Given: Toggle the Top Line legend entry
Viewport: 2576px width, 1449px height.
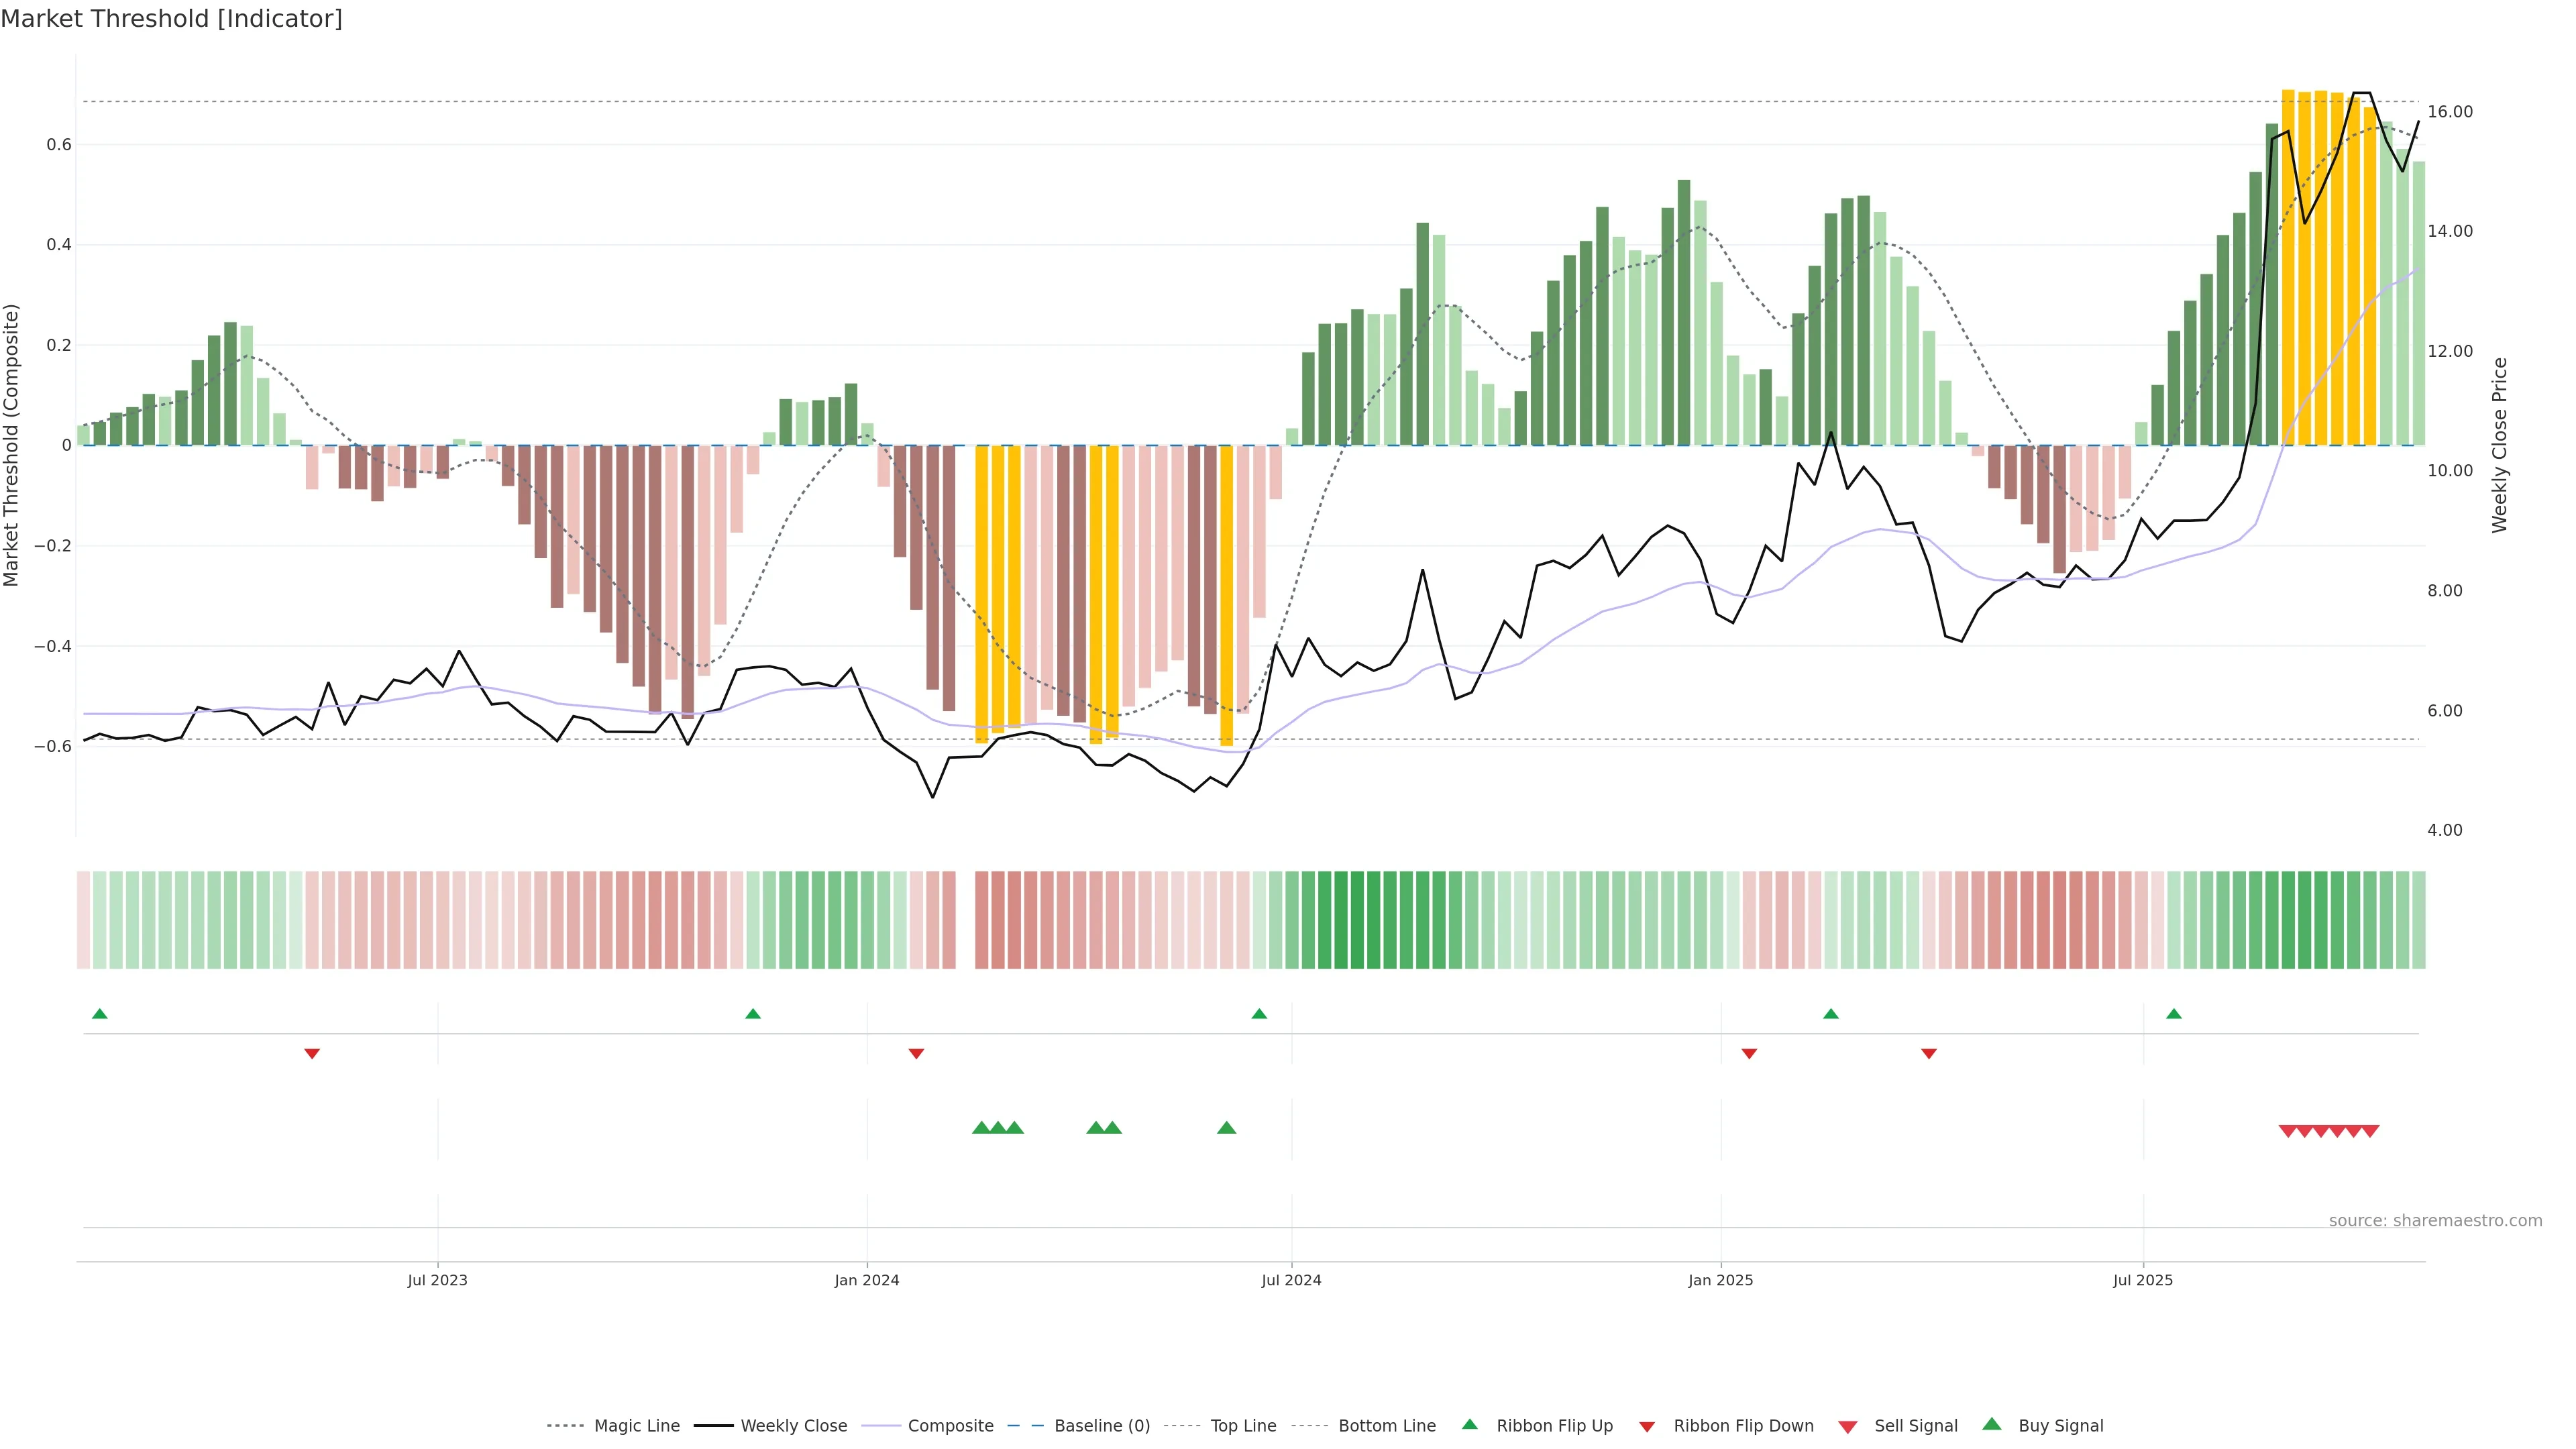Looking at the screenshot, I should (1243, 1426).
